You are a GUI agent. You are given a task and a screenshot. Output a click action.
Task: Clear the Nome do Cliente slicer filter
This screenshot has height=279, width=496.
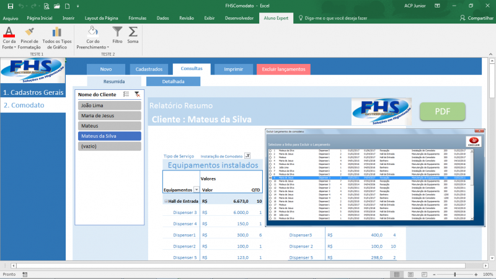click(x=137, y=94)
